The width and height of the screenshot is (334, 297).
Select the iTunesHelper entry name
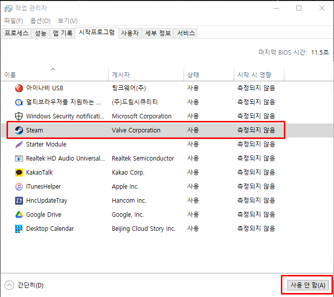click(x=43, y=187)
